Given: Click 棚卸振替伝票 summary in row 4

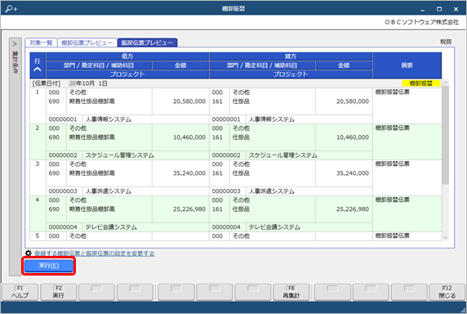Looking at the screenshot, I should click(x=393, y=200).
